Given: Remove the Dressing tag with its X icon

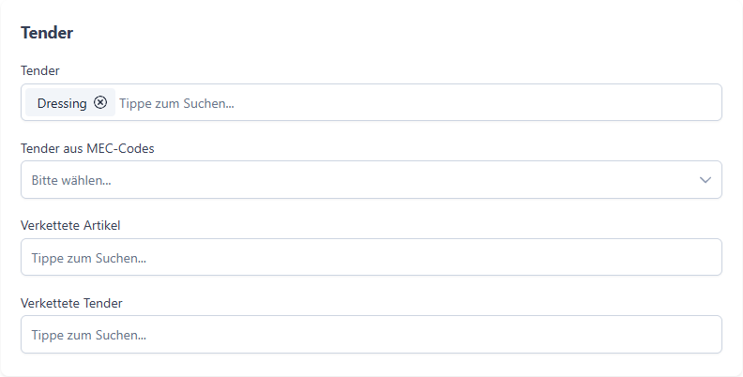Looking at the screenshot, I should [100, 102].
